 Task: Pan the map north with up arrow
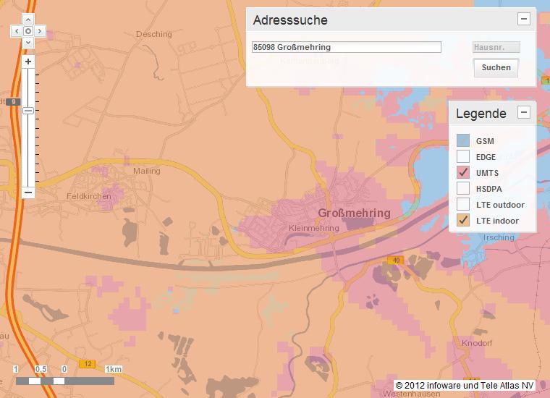click(x=28, y=20)
